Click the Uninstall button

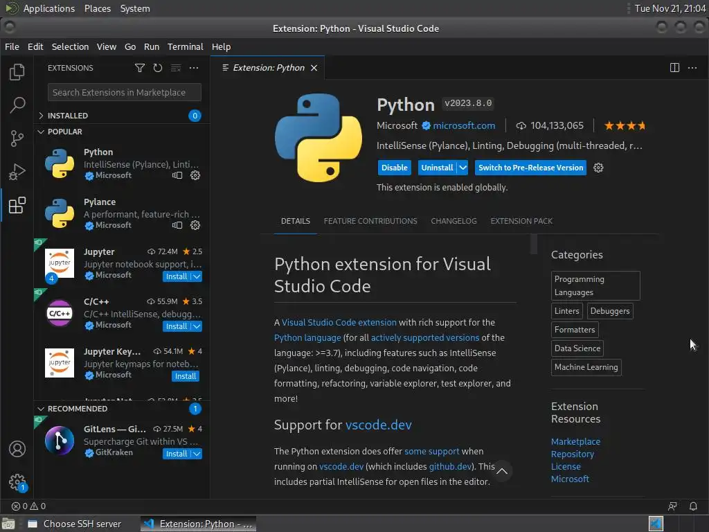[x=438, y=168]
